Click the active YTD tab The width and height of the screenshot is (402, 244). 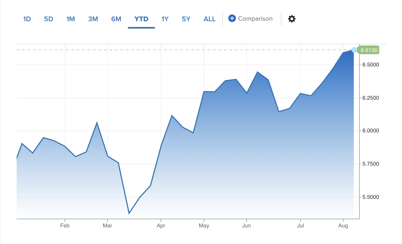tap(141, 19)
